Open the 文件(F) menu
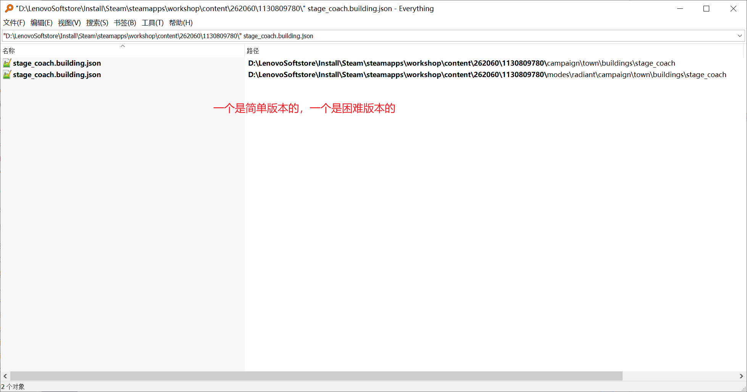 14,23
